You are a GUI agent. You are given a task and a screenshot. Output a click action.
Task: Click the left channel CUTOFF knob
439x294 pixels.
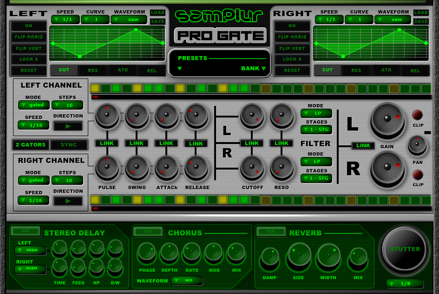pos(252,115)
